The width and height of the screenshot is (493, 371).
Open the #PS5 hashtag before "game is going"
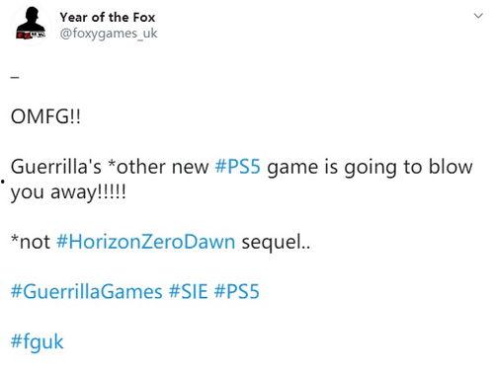click(237, 167)
